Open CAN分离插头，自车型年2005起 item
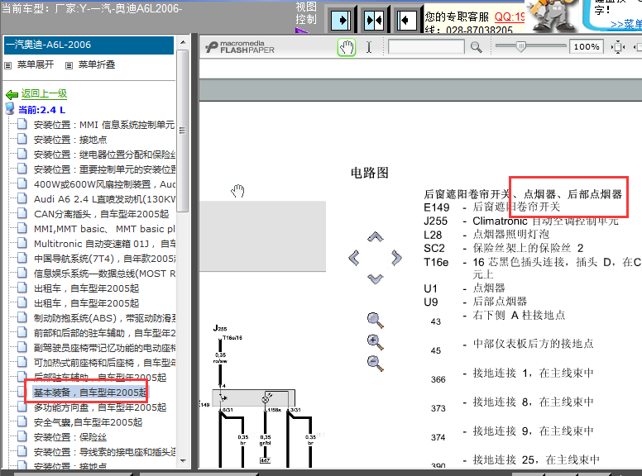Screen dimensions: 642x476 pyautogui.click(x=101, y=214)
